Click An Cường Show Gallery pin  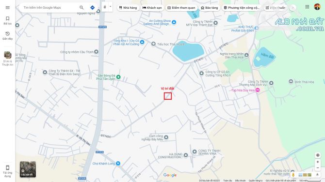(x=174, y=22)
